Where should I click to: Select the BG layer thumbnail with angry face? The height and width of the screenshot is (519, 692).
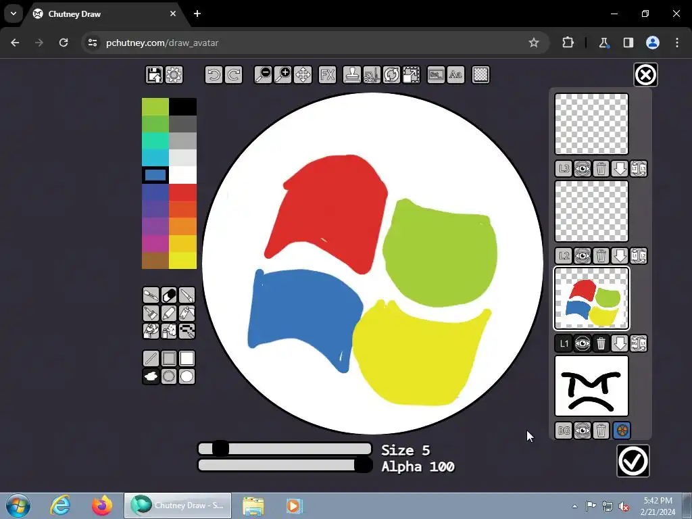coord(592,386)
